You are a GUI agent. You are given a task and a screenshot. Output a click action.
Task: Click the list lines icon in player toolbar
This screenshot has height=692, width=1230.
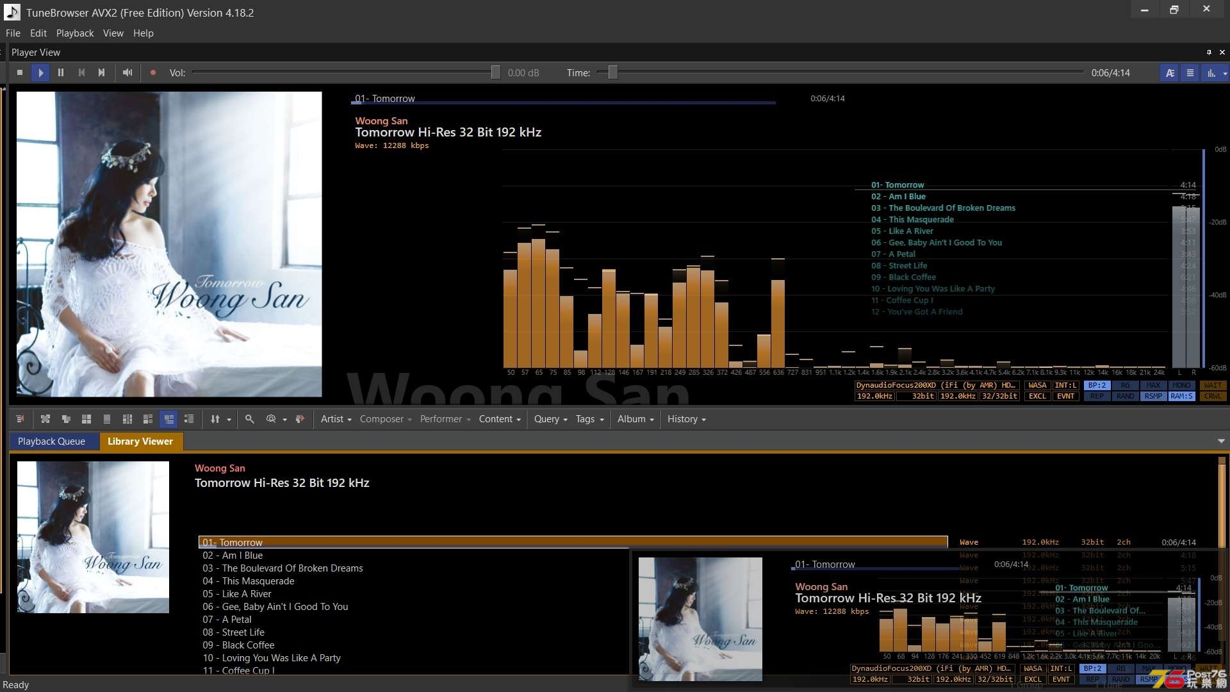(1190, 73)
